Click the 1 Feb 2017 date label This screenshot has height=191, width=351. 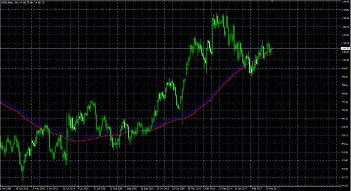(256, 189)
